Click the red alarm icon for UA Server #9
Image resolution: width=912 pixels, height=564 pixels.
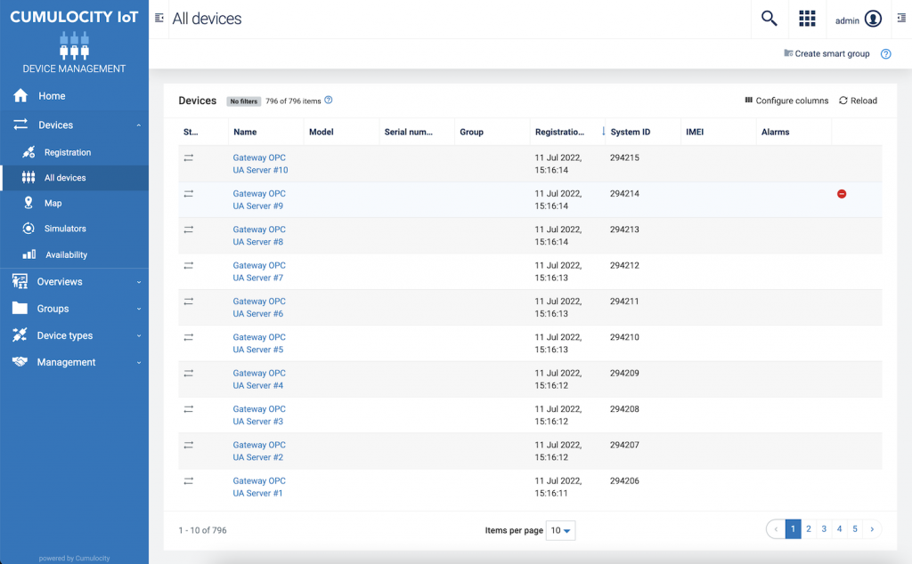(842, 194)
